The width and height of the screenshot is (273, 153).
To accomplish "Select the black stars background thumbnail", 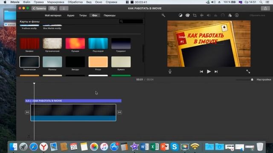I will pos(75,62).
